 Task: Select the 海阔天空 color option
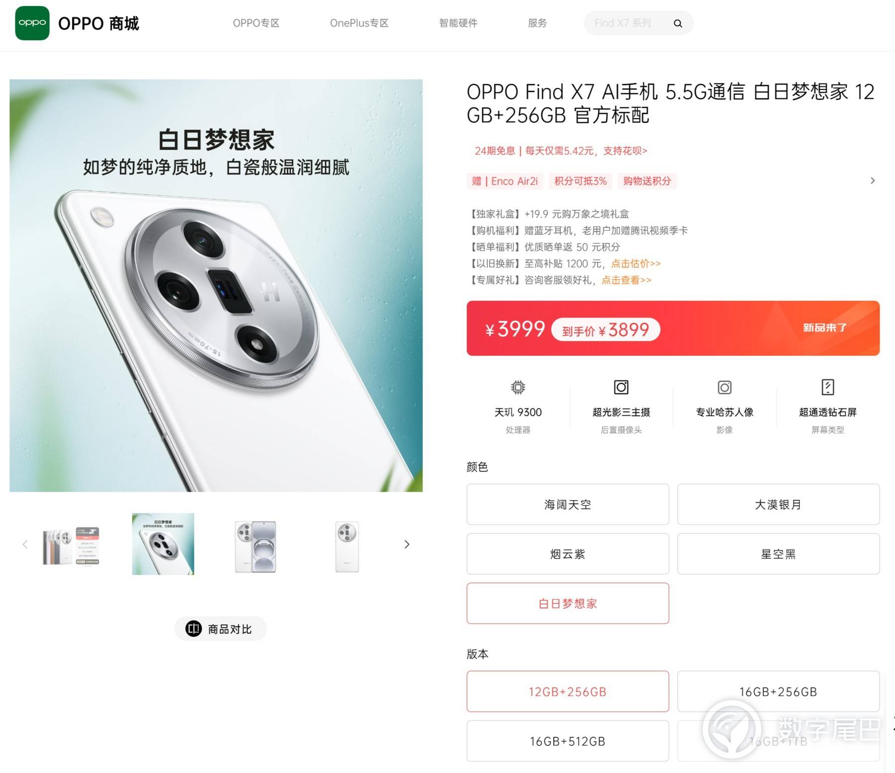pos(568,504)
